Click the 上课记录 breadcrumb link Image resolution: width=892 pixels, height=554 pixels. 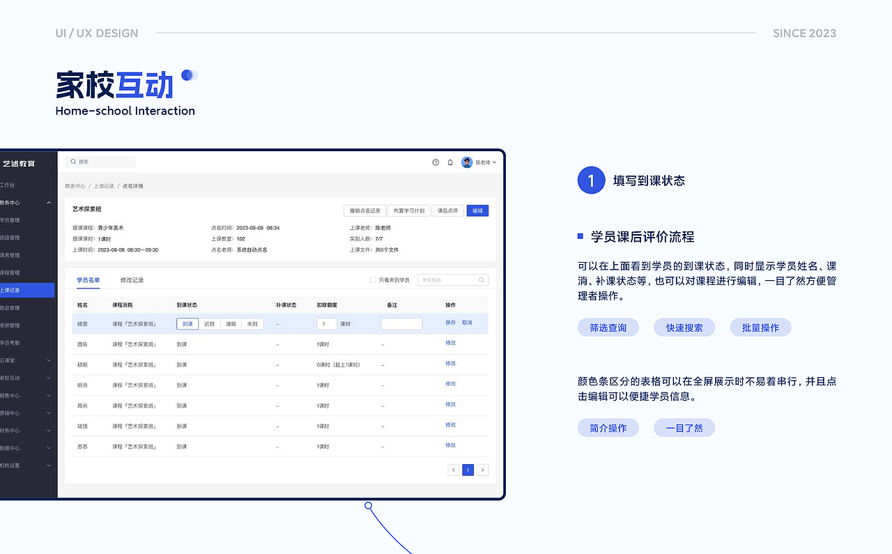coord(104,186)
